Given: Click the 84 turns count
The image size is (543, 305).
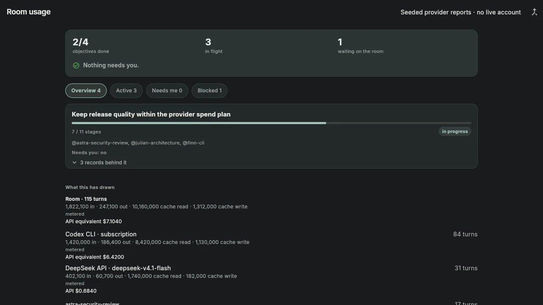Looking at the screenshot, I should [465, 234].
